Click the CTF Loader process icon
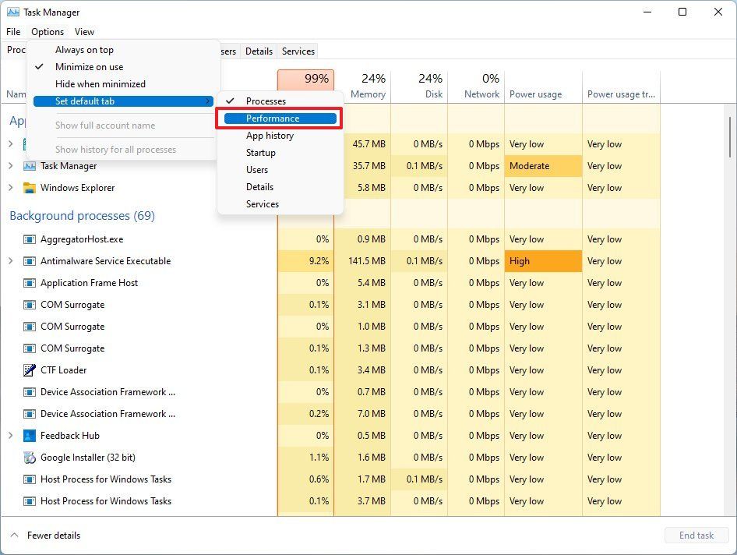The height and width of the screenshot is (555, 737). click(x=30, y=370)
